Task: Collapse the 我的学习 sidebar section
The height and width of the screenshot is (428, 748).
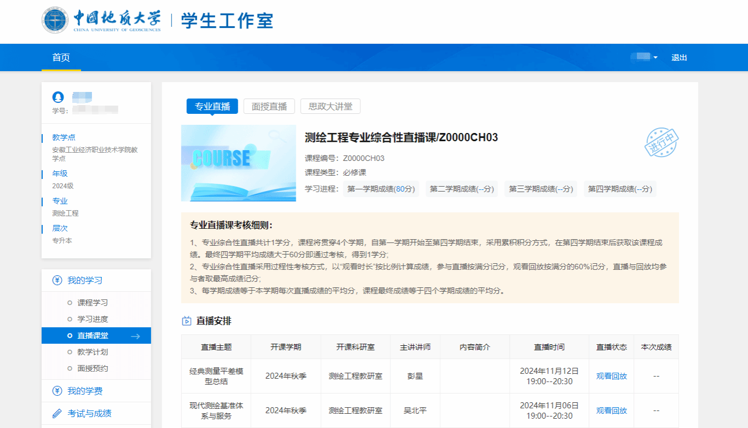Action: pyautogui.click(x=85, y=281)
